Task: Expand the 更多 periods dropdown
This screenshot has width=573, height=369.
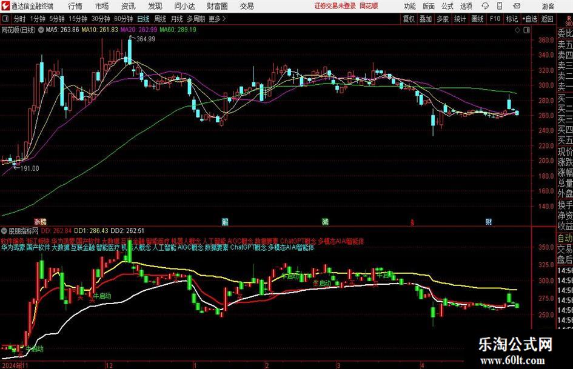Action: click(x=217, y=19)
